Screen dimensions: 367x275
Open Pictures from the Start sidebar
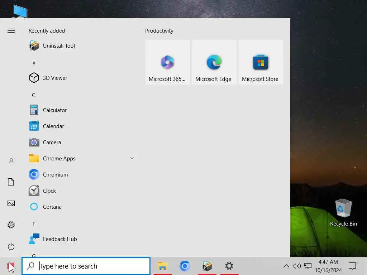(x=11, y=203)
